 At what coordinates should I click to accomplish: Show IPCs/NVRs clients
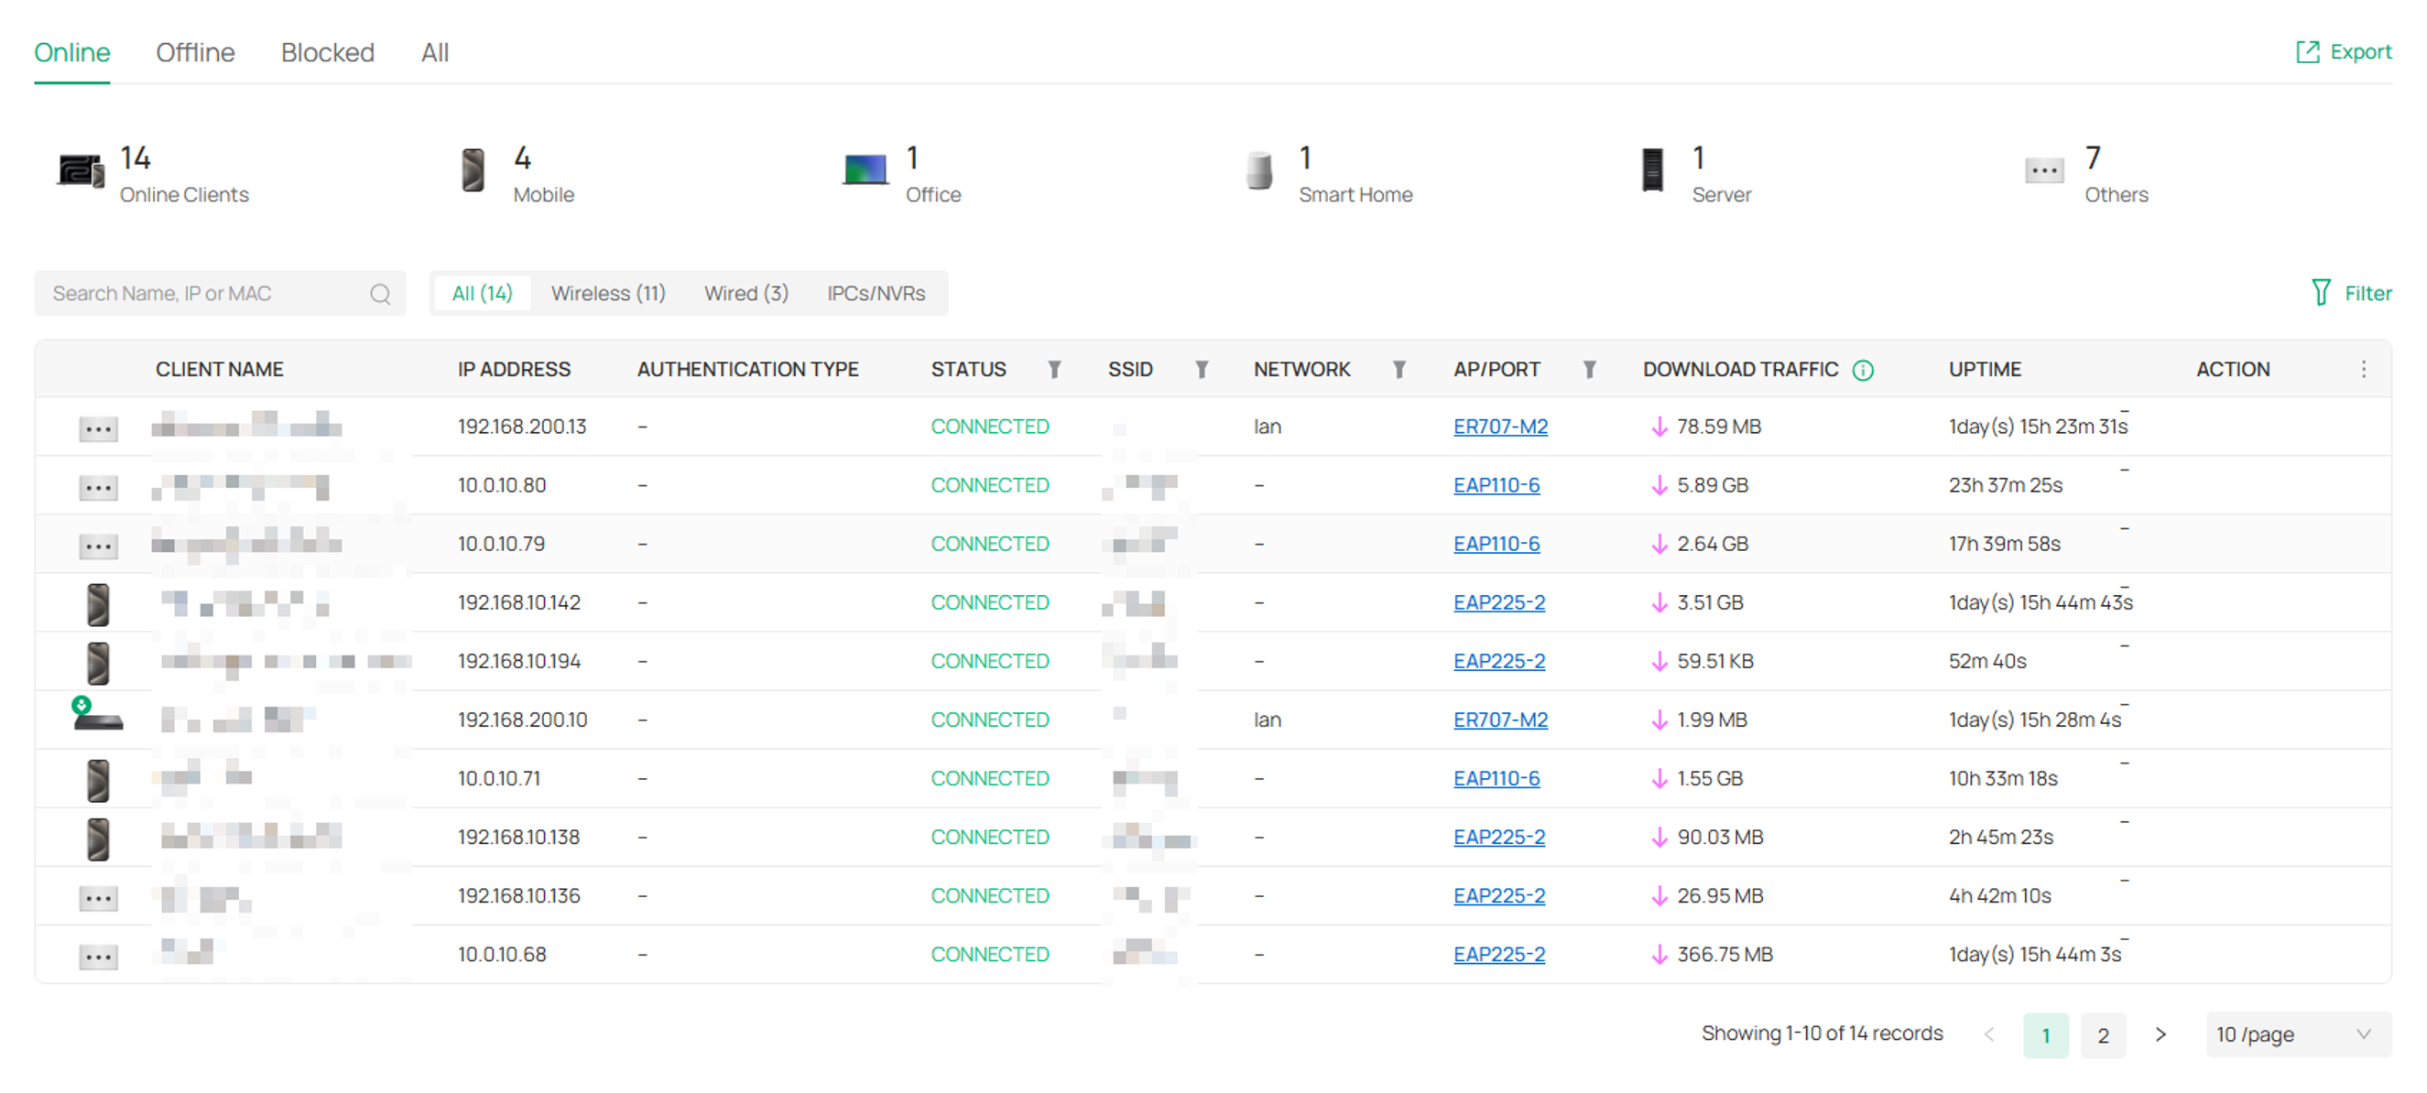[876, 294]
